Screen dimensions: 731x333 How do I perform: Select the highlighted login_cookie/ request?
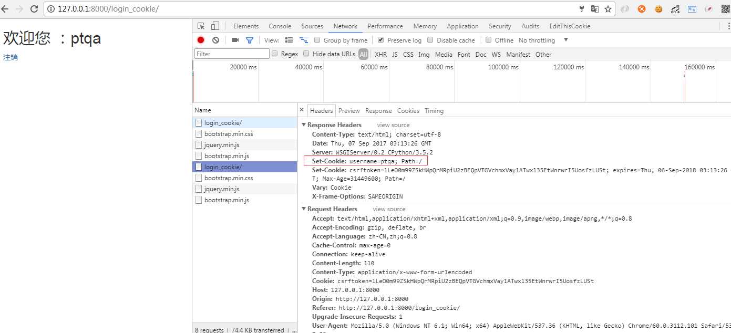(x=245, y=166)
